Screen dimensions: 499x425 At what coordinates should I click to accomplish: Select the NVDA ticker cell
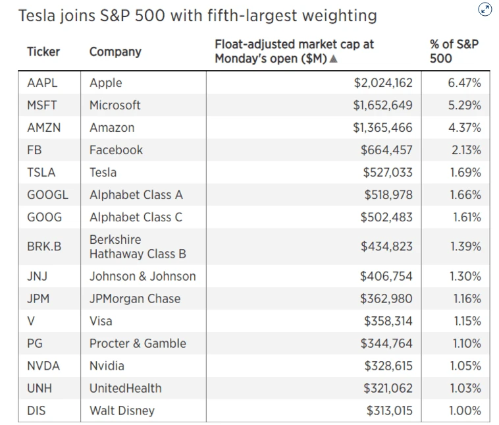pyautogui.click(x=44, y=366)
